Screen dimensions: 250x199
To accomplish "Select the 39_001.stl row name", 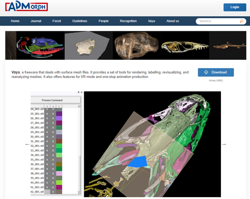I will point(37,178).
